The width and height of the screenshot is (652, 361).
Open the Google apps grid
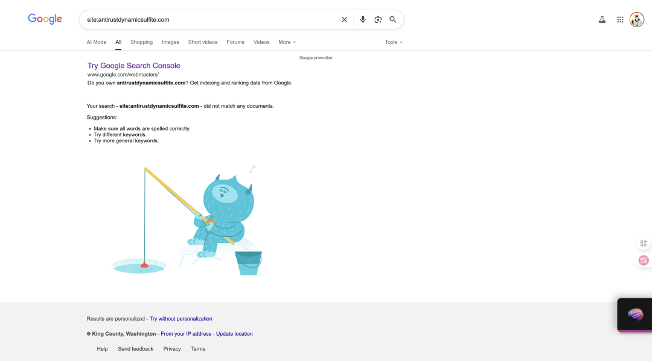pyautogui.click(x=620, y=19)
